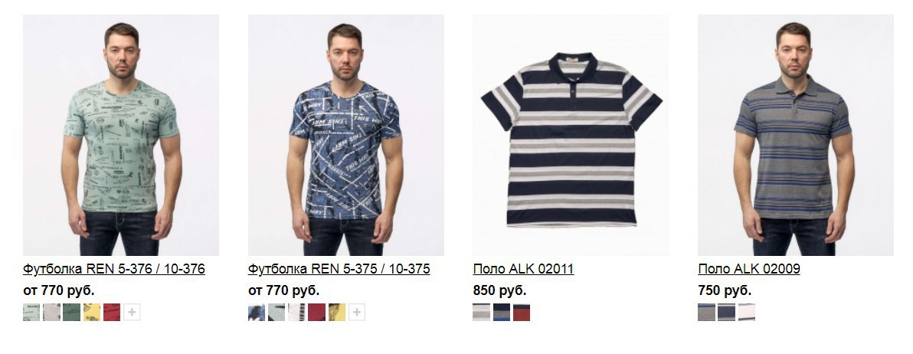Select the red swatch for REN 5-375
This screenshot has height=354, width=913.
pos(317,313)
